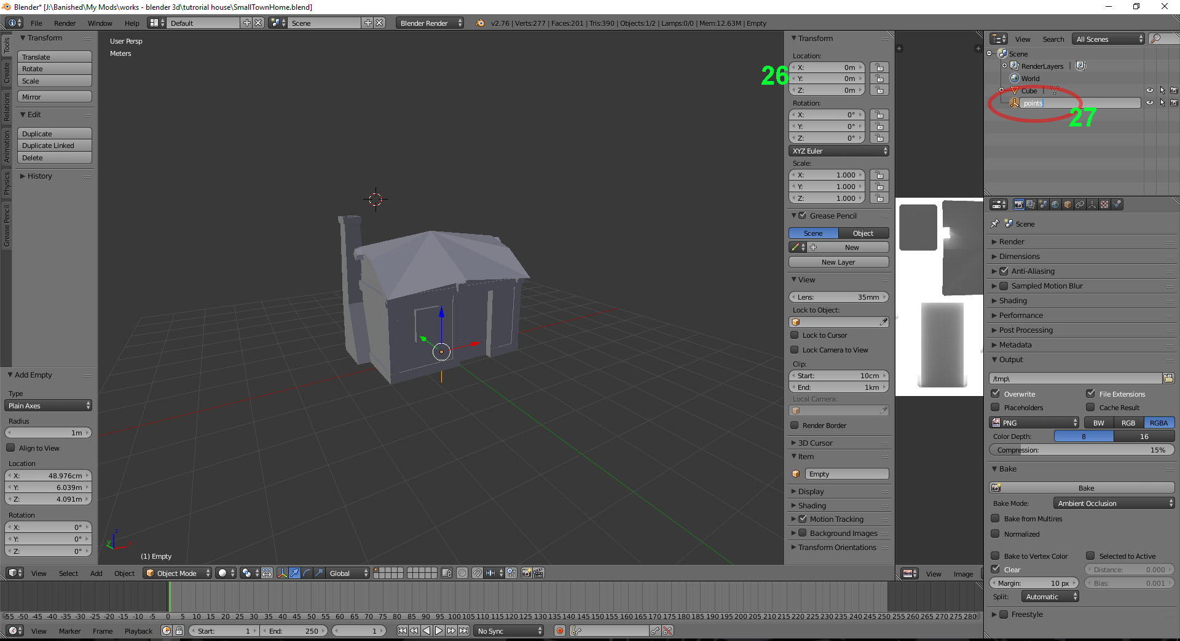Screen dimensions: 1180x641
Task: Enable Align to View checkbox
Action: pos(10,448)
